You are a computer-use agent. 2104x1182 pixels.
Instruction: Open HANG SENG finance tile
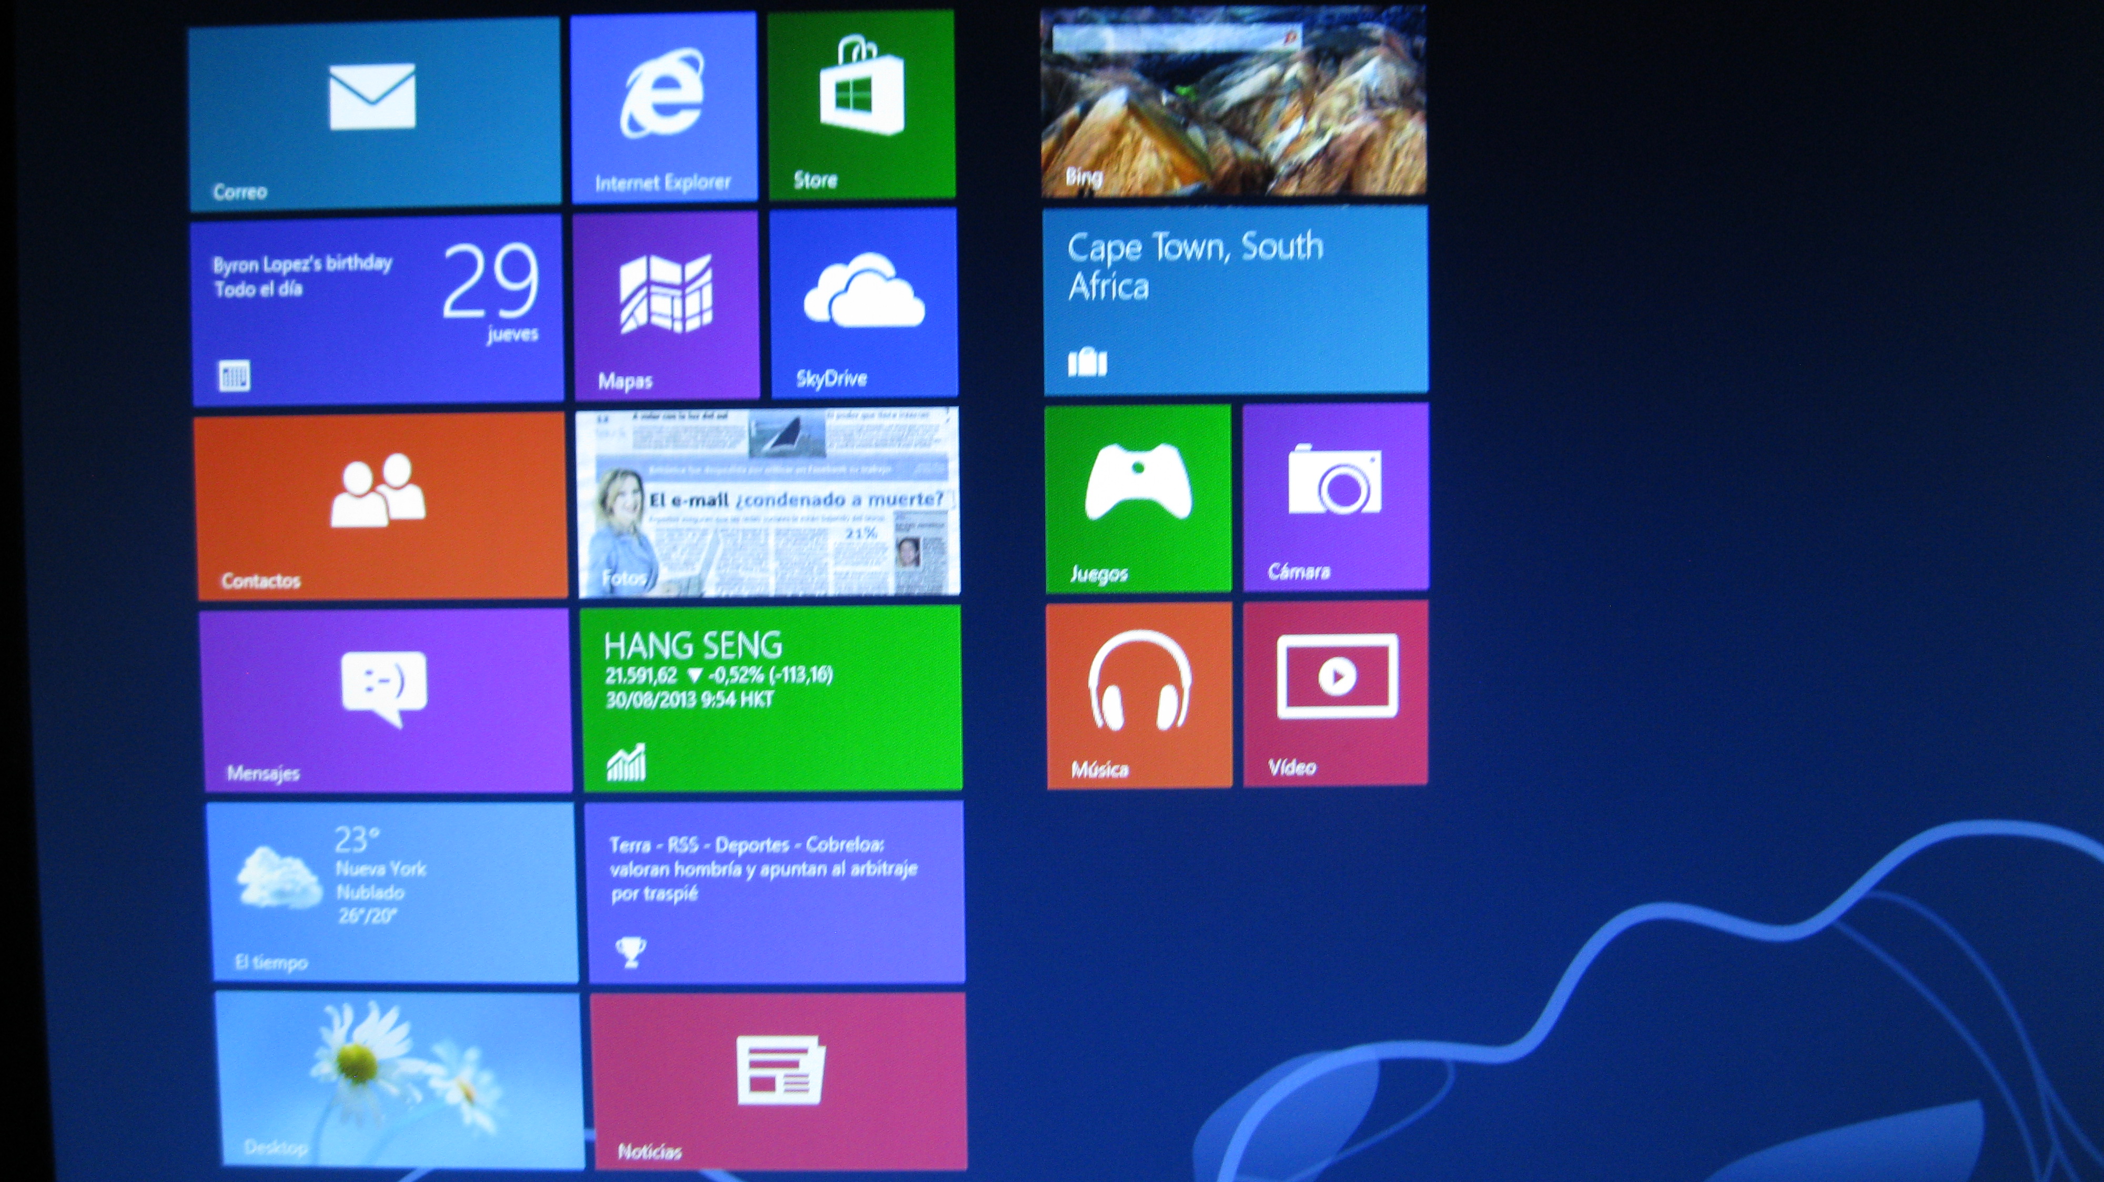coord(772,698)
